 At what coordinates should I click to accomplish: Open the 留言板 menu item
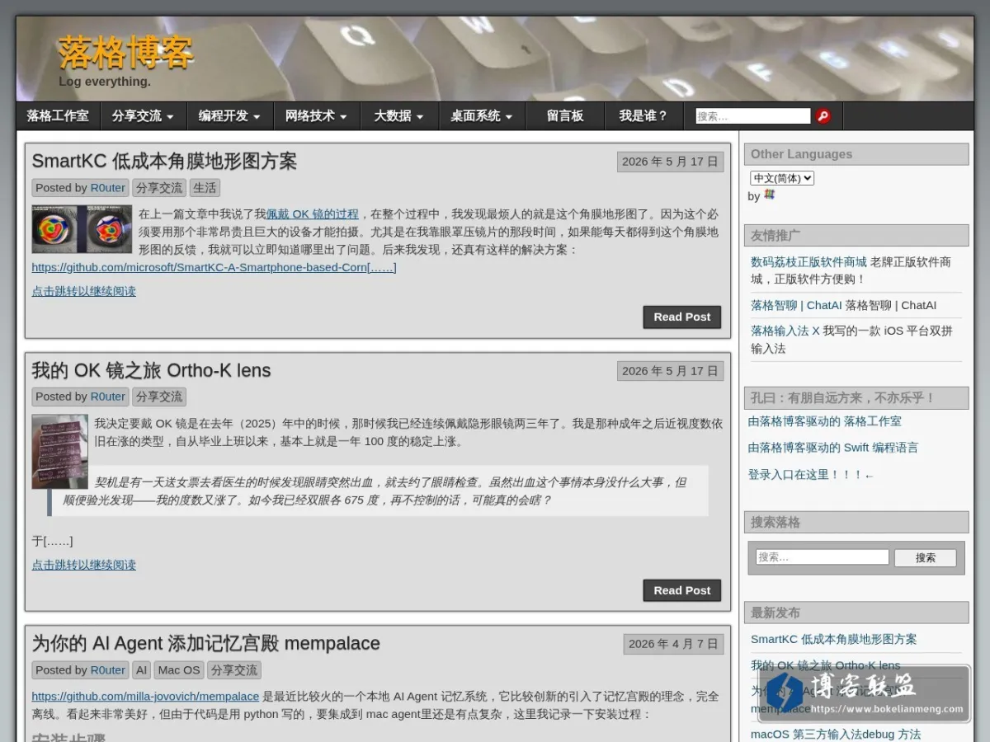[x=565, y=116]
